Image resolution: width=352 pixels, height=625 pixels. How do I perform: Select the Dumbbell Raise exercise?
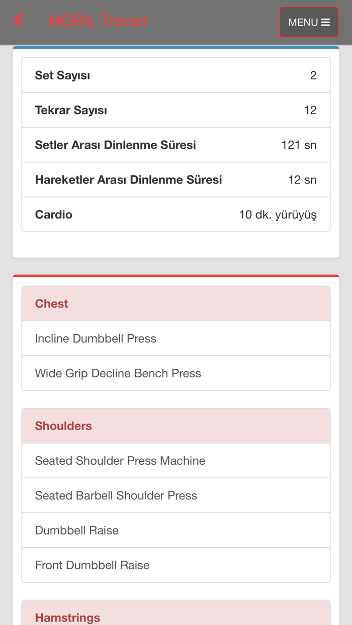click(x=175, y=531)
